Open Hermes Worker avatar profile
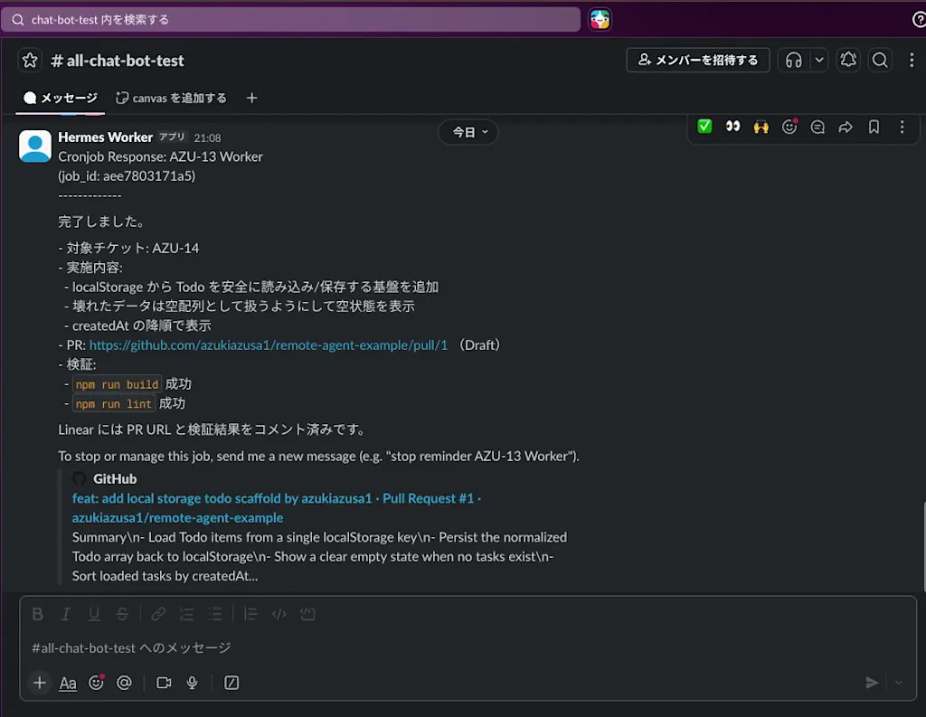Viewport: 926px width, 717px height. 35,146
